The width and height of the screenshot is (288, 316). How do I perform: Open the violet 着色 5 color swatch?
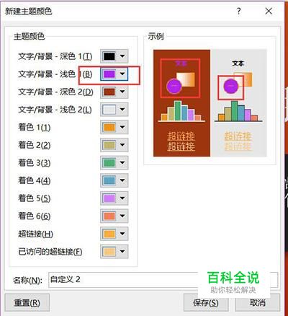coord(109,198)
